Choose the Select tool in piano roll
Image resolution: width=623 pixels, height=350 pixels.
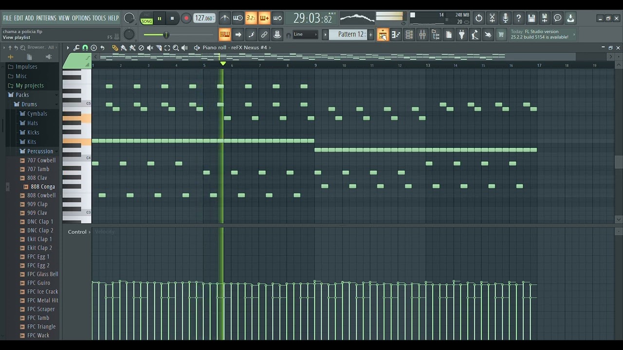[167, 48]
